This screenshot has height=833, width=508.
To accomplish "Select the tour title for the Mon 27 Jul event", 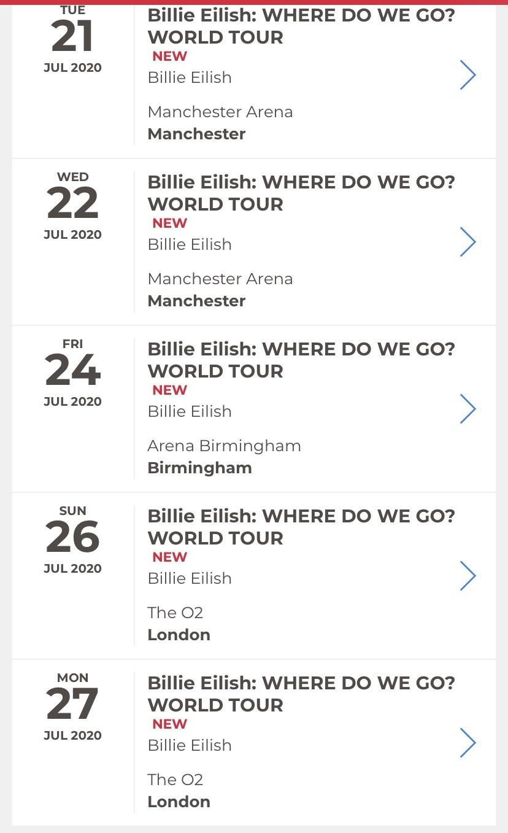I will click(301, 694).
